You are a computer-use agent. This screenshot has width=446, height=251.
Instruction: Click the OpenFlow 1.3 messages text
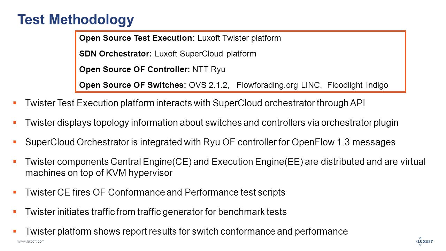tap(344, 142)
